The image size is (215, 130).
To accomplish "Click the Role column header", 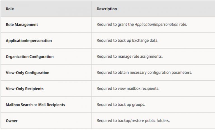I will click(x=46, y=9).
